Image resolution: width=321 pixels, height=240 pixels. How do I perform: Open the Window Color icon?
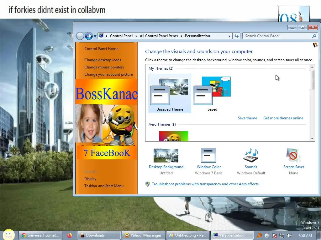(x=208, y=156)
